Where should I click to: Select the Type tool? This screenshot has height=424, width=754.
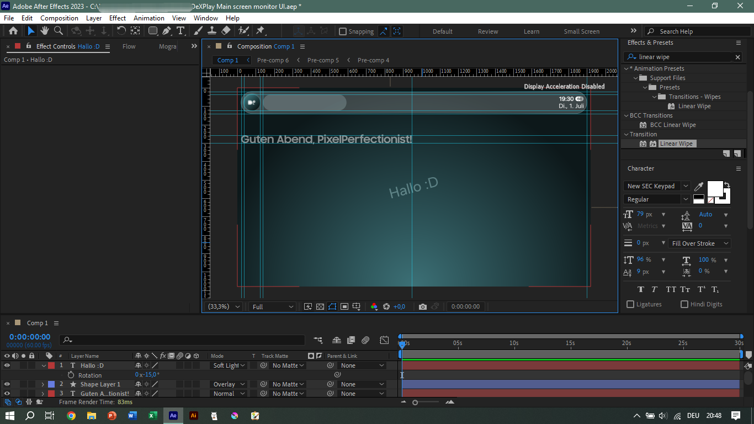pos(181,31)
